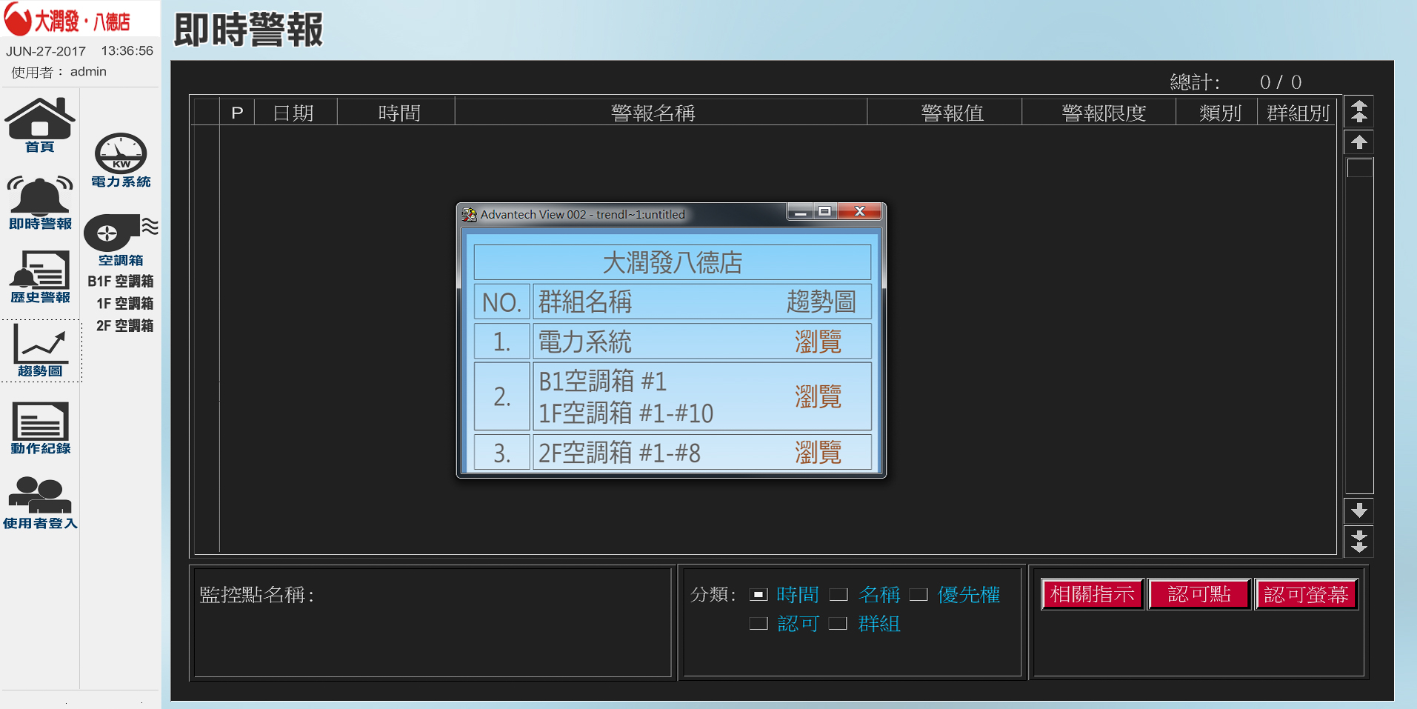Minimize the Advantech View popup window
This screenshot has height=709, width=1417.
[x=800, y=213]
